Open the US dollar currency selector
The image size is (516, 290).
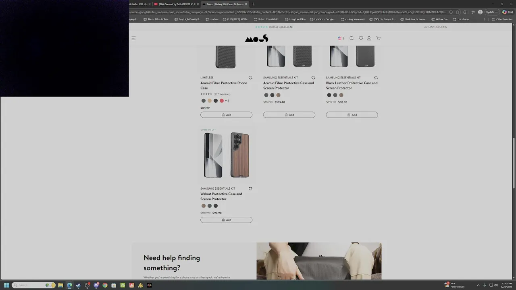pyautogui.click(x=341, y=38)
